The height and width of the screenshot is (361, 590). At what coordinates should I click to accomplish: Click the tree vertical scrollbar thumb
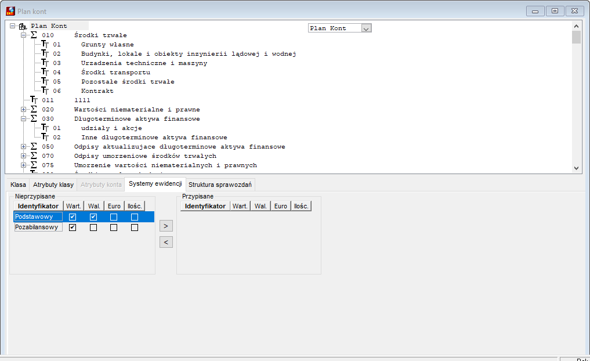click(576, 37)
